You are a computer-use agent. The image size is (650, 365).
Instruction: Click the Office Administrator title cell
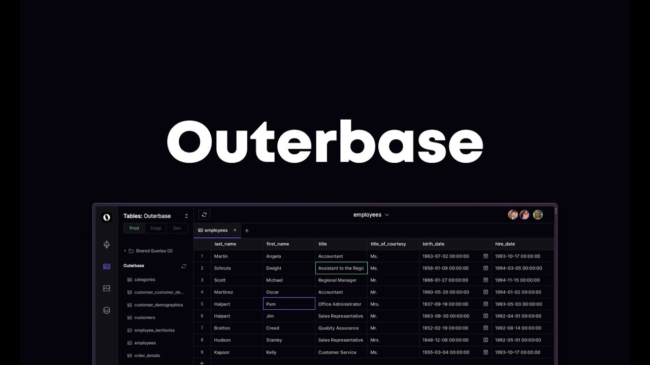pos(341,304)
